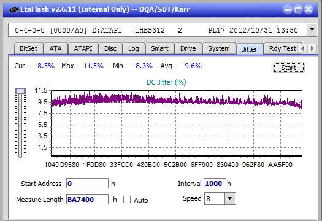Select the Disc tab
The width and height of the screenshot is (322, 221).
point(110,48)
